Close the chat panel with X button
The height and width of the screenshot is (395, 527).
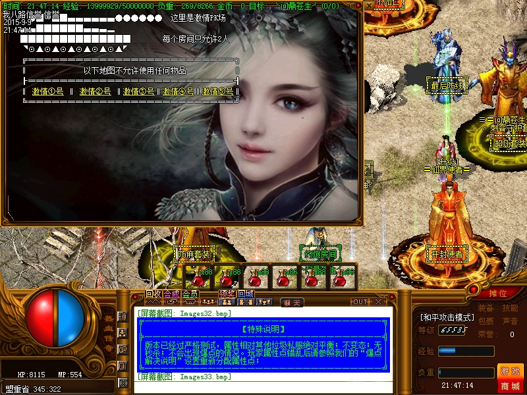[x=378, y=302]
